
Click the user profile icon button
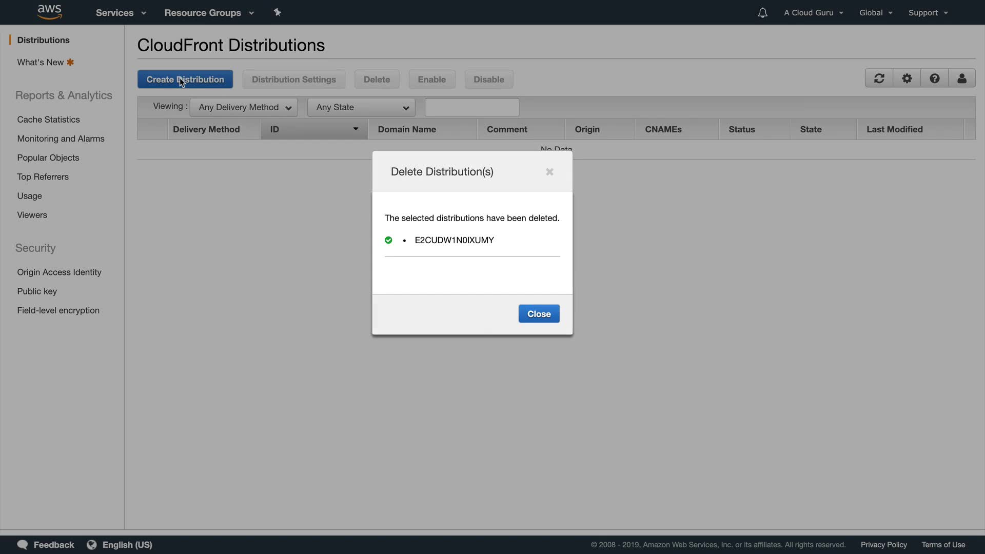pos(962,78)
